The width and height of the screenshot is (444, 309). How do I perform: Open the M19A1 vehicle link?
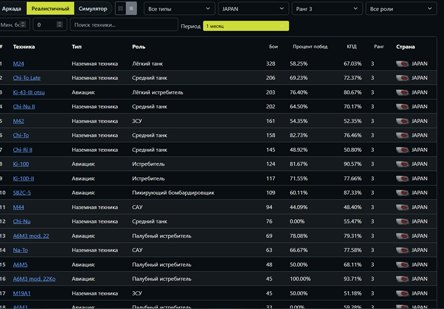[21, 293]
